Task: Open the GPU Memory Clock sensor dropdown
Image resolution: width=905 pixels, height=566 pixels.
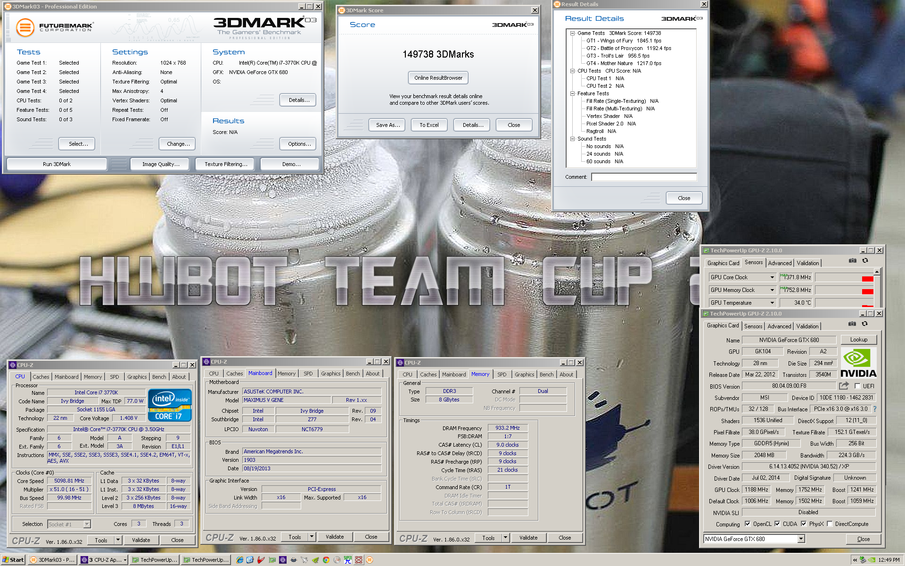Action: (772, 290)
